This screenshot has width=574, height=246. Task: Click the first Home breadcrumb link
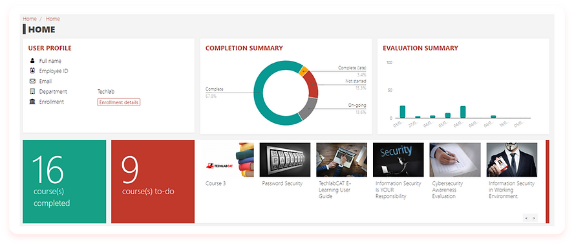pyautogui.click(x=30, y=19)
